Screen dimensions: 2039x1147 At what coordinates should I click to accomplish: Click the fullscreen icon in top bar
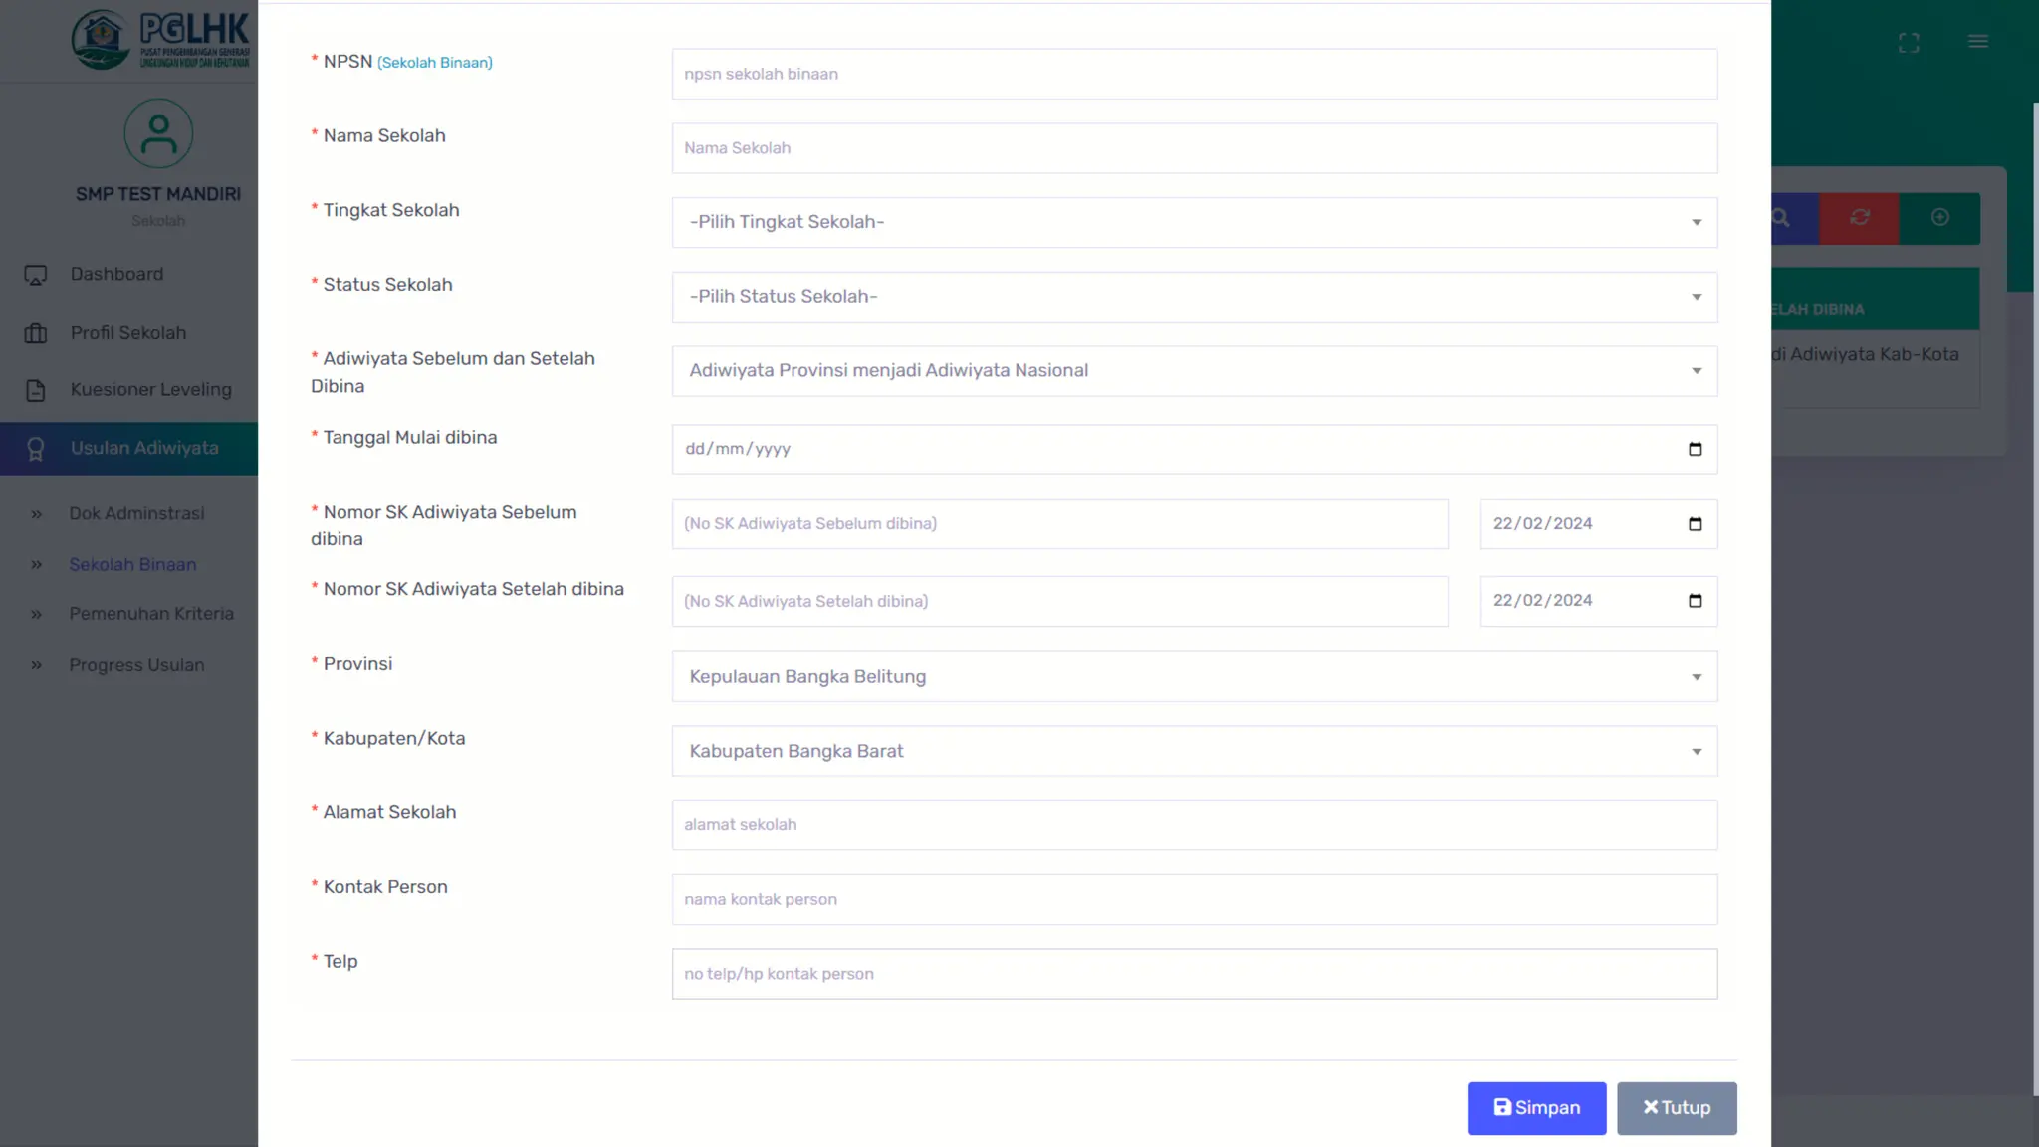pyautogui.click(x=1908, y=43)
